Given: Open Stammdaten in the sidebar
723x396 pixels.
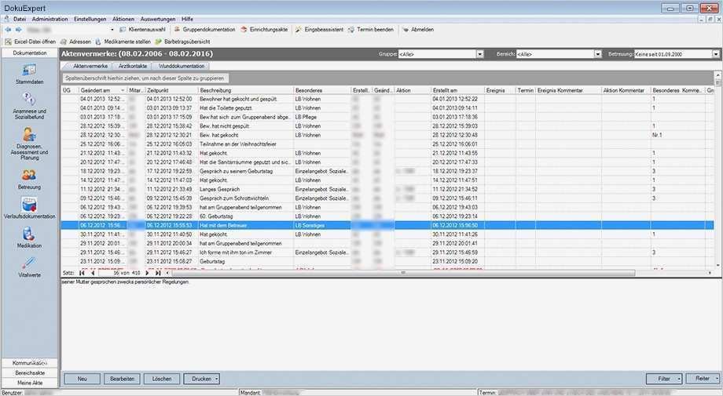Looking at the screenshot, I should (29, 74).
